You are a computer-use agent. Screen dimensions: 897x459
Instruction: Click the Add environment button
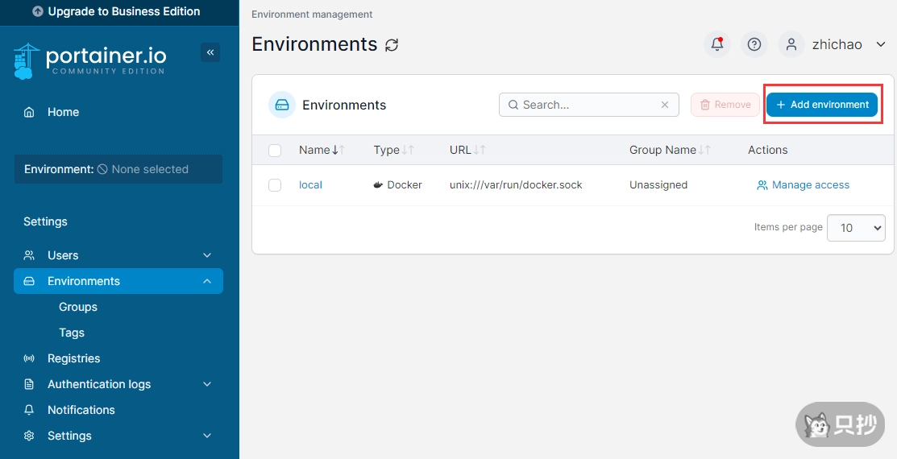point(821,105)
